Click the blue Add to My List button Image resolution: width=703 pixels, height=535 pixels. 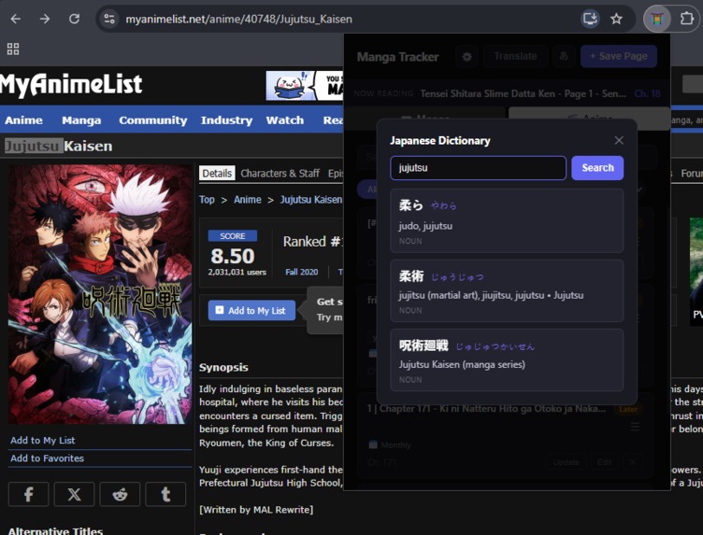(251, 310)
